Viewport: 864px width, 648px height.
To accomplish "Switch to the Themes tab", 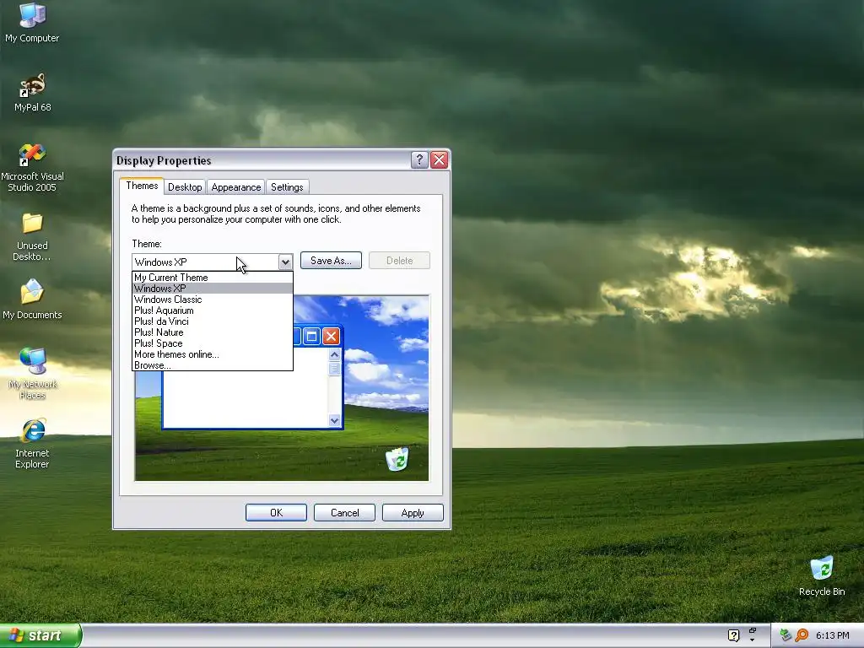I will click(142, 186).
